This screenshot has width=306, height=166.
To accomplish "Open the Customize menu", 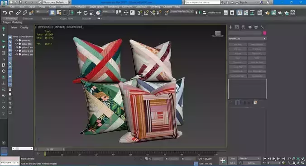I will [x=141, y=7].
